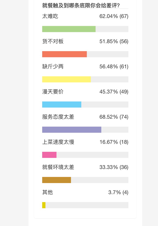Image resolution: width=158 pixels, height=226 pixels.
Task: Click the green bar for 太难吃
Action: point(69,29)
